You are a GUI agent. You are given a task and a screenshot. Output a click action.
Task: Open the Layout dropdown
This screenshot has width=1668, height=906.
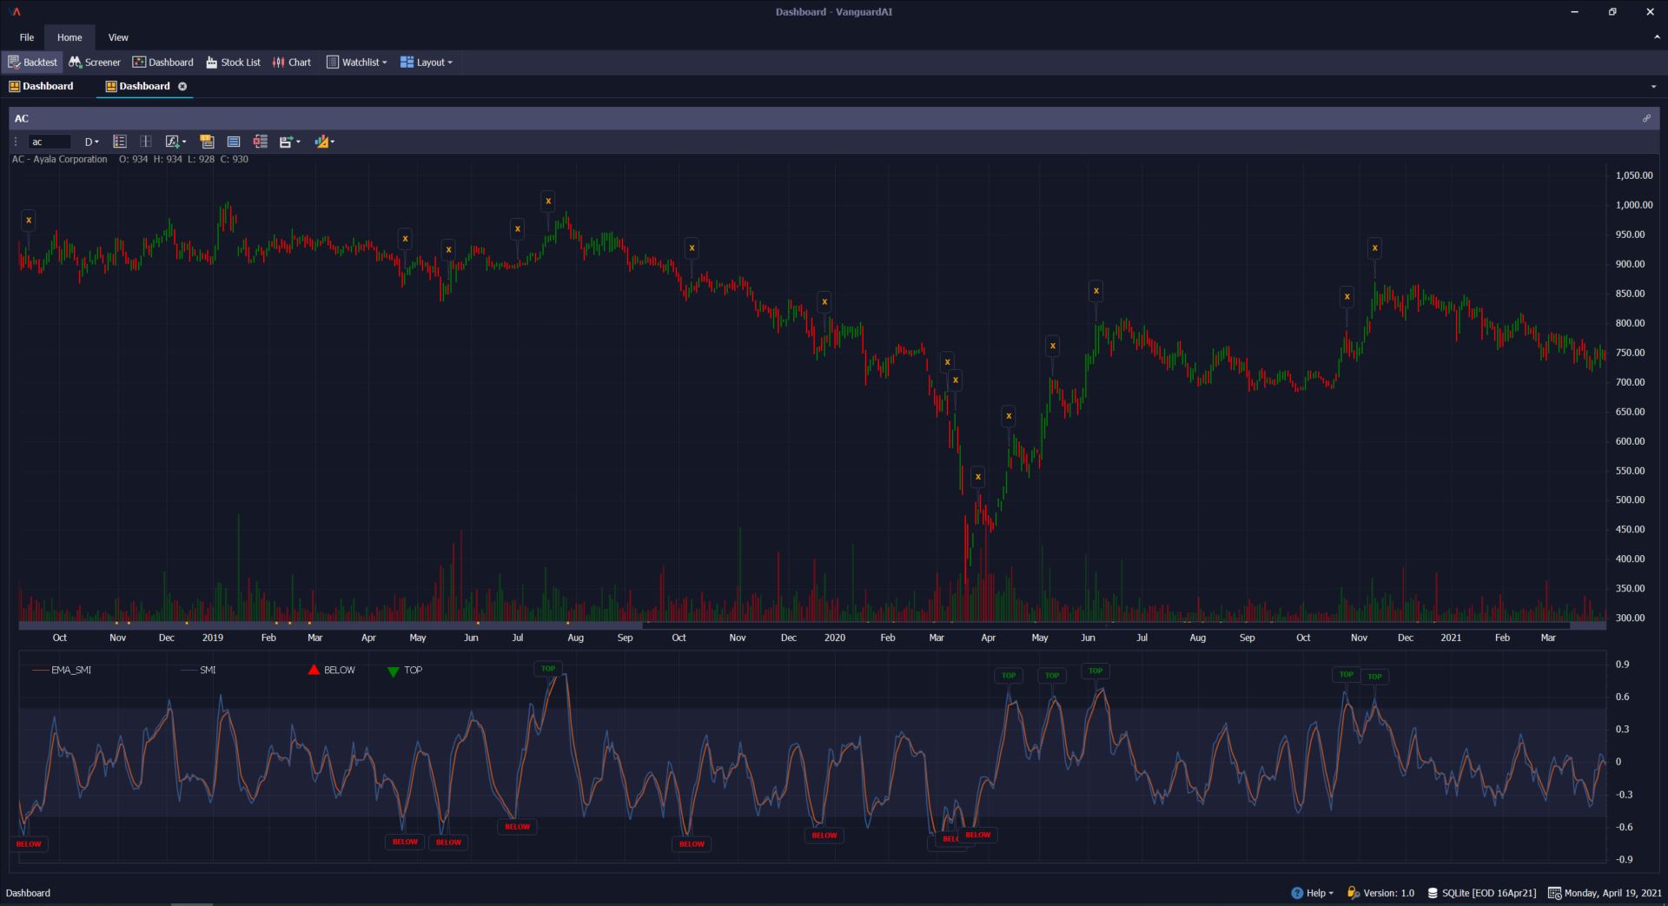(x=427, y=62)
